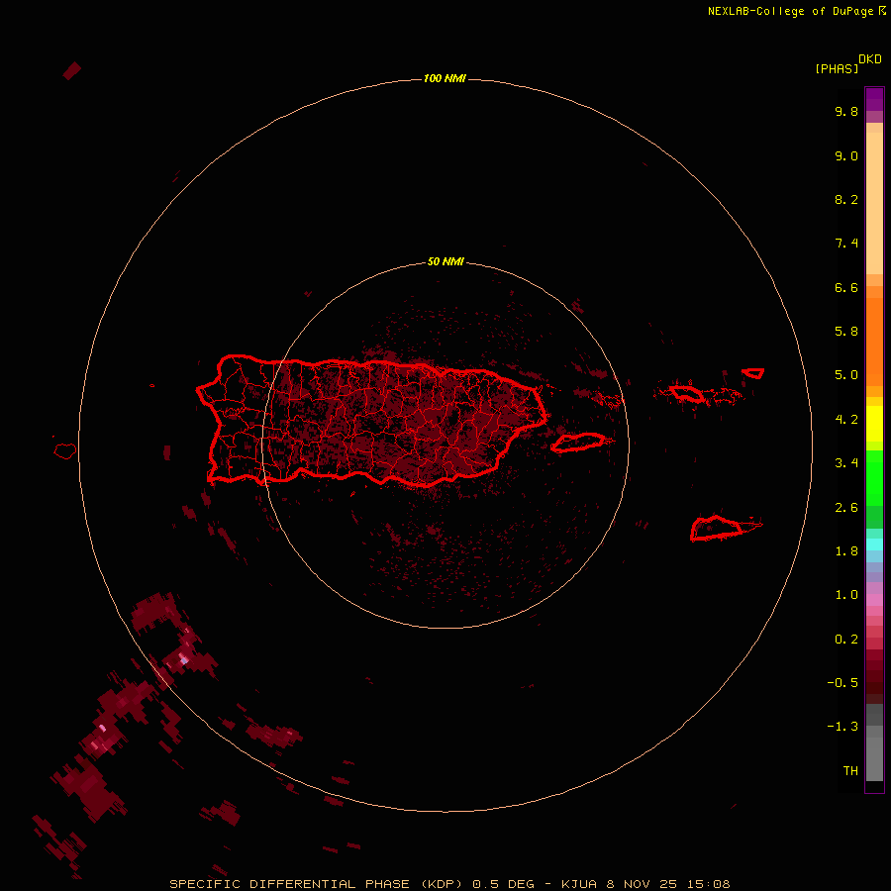Screen dimensions: 891x891
Task: Click the Specific Differential Phase caption text
Action: coord(449,884)
